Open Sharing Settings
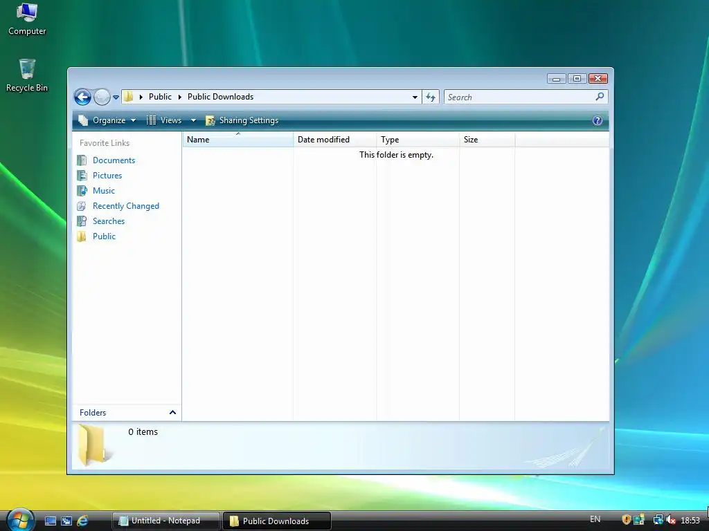709x531 pixels. pos(242,120)
